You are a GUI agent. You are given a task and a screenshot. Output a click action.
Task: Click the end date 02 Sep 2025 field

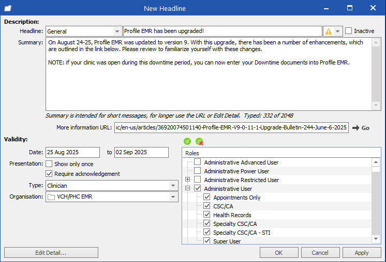coord(141,152)
